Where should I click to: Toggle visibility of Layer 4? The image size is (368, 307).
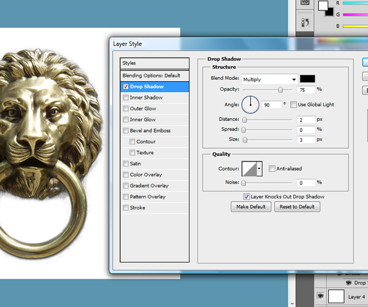click(320, 296)
